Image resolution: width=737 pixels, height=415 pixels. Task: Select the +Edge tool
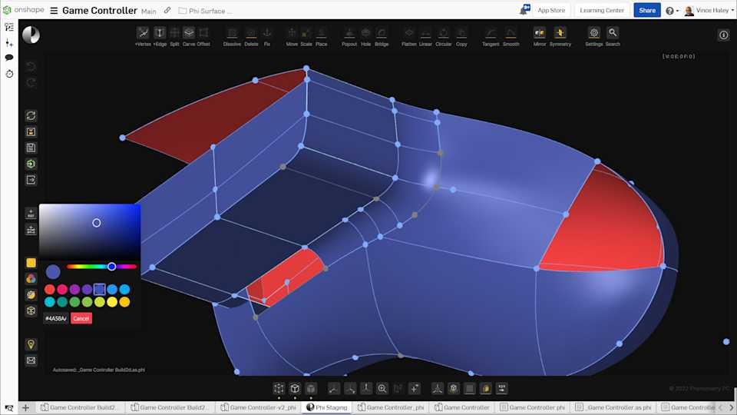pyautogui.click(x=160, y=36)
